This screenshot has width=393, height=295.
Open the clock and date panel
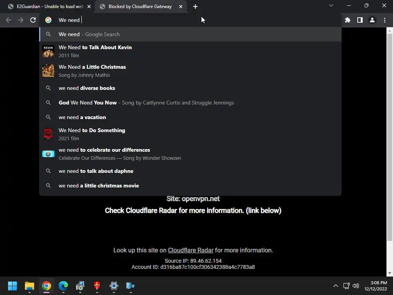(x=376, y=286)
